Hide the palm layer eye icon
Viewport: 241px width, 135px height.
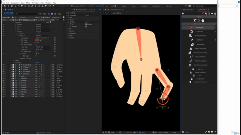pyautogui.click(x=3, y=76)
